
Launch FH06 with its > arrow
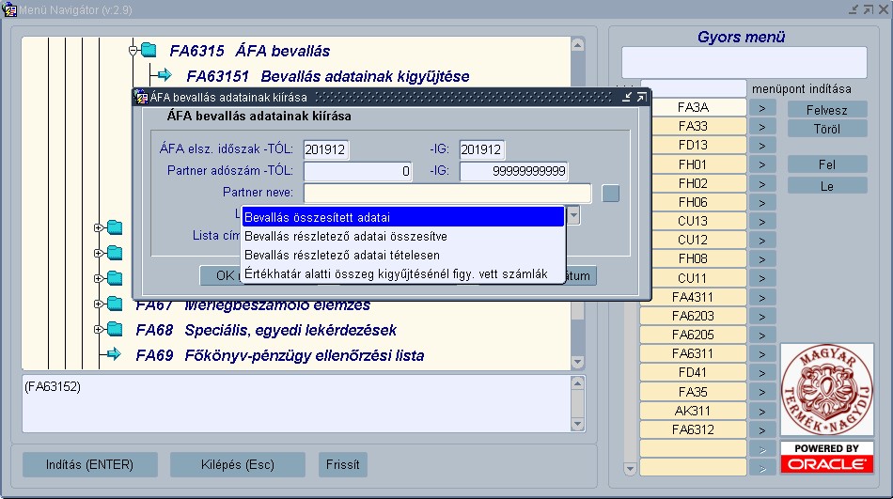[762, 203]
